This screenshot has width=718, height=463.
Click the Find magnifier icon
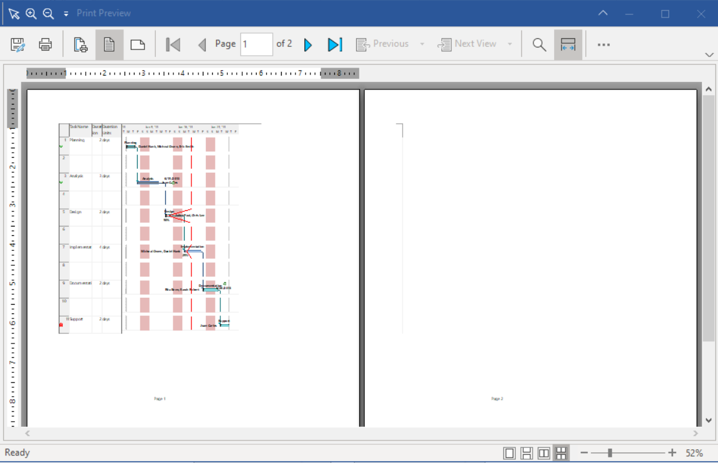[540, 45]
